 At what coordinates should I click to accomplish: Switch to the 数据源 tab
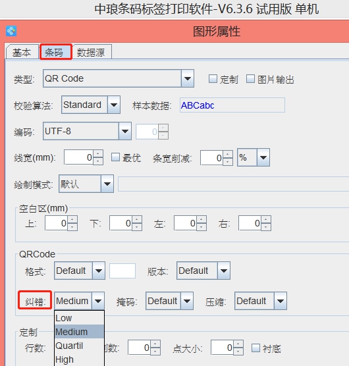91,52
